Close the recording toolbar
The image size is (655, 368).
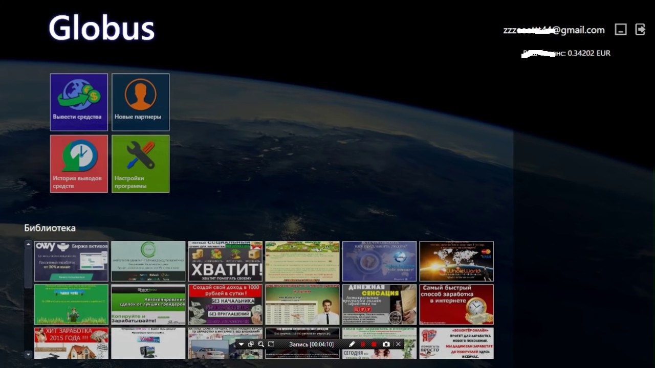pyautogui.click(x=398, y=344)
